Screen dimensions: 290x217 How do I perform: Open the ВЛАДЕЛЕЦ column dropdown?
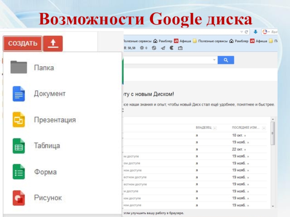coord(214,128)
